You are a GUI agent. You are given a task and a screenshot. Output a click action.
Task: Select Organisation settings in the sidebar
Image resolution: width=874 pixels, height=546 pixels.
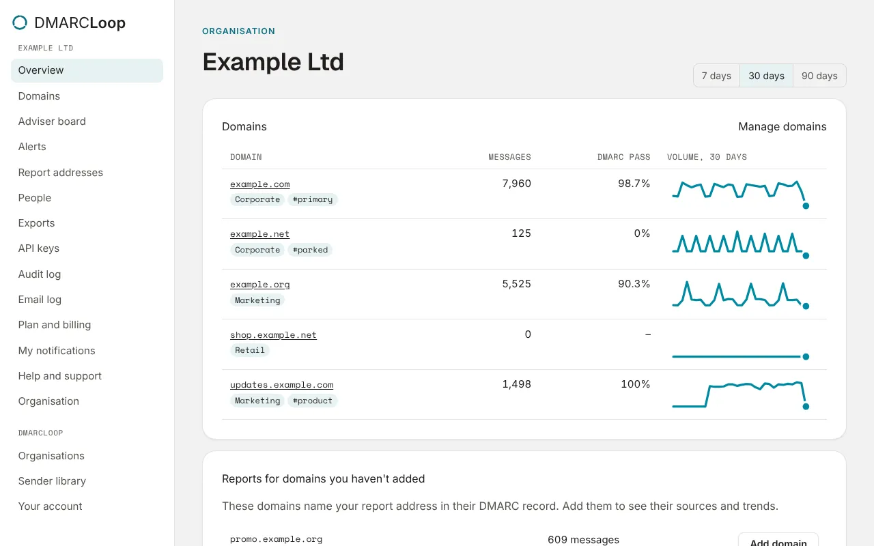87,401
